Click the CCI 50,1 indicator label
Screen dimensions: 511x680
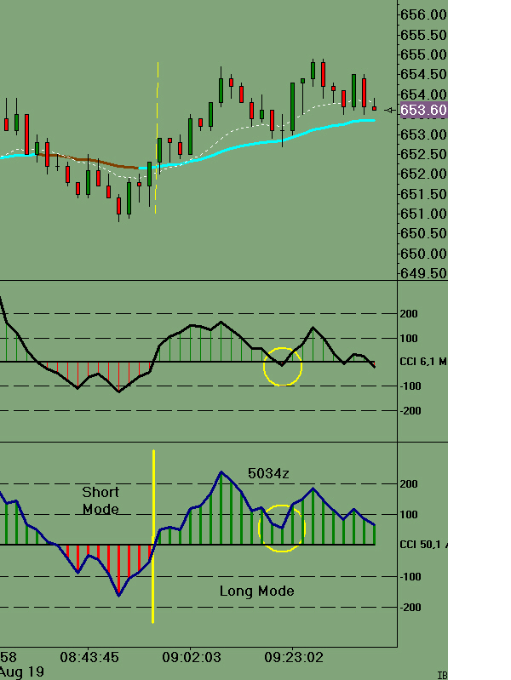(x=423, y=545)
